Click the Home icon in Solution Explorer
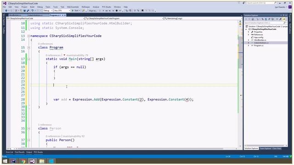 pos(253,19)
